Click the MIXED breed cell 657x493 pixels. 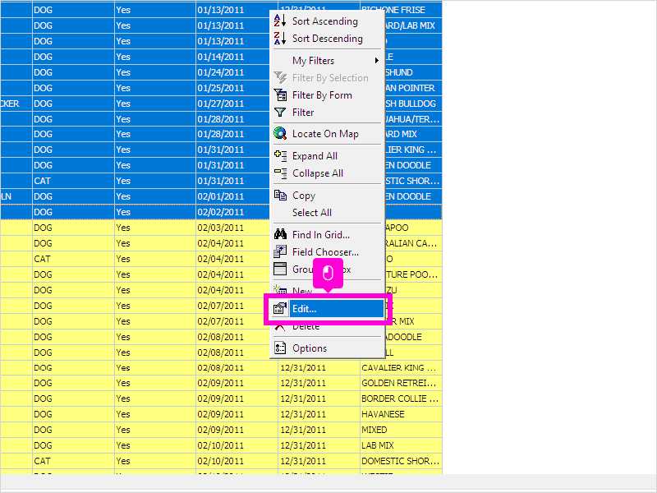pos(401,430)
